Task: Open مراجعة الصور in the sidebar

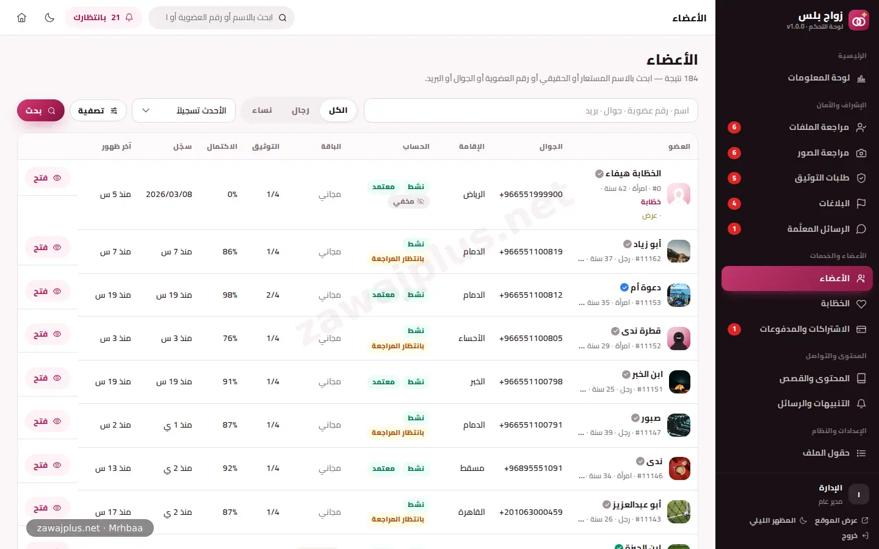Action: coord(797,152)
